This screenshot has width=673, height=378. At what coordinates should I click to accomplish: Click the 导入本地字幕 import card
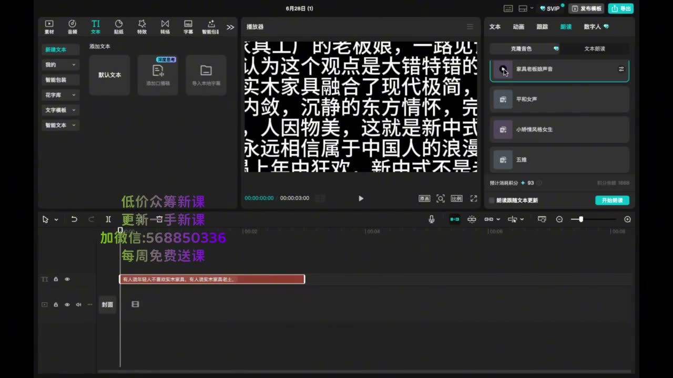pyautogui.click(x=206, y=75)
